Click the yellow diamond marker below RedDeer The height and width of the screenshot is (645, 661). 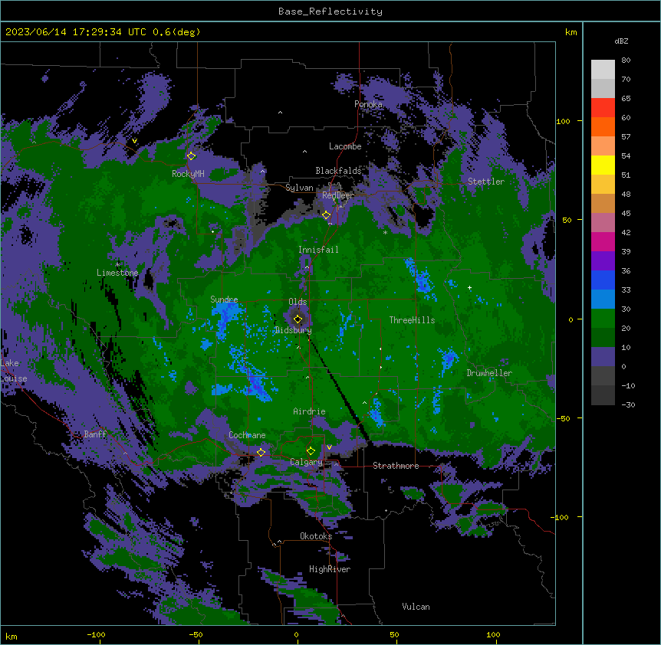click(x=327, y=215)
